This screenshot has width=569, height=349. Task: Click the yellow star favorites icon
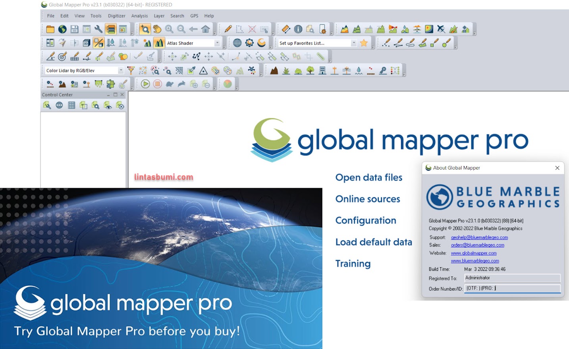pyautogui.click(x=364, y=43)
